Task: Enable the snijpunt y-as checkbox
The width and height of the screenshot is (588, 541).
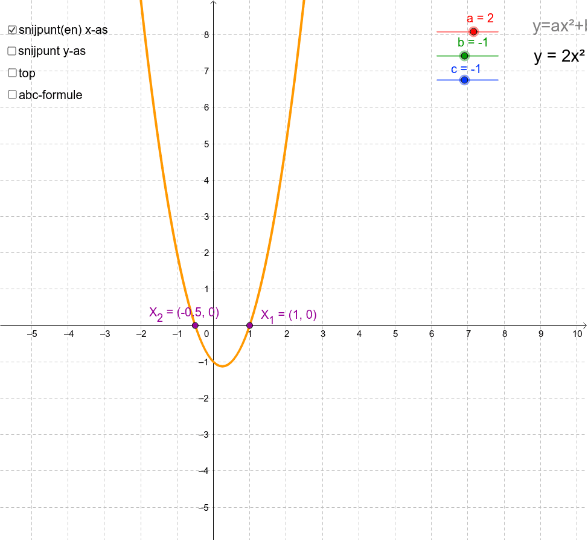Action: [x=12, y=51]
